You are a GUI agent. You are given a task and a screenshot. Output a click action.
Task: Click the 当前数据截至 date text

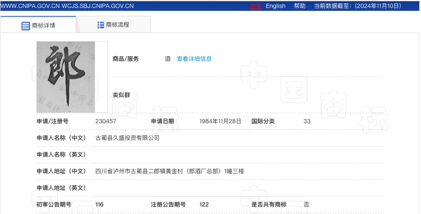[358, 6]
